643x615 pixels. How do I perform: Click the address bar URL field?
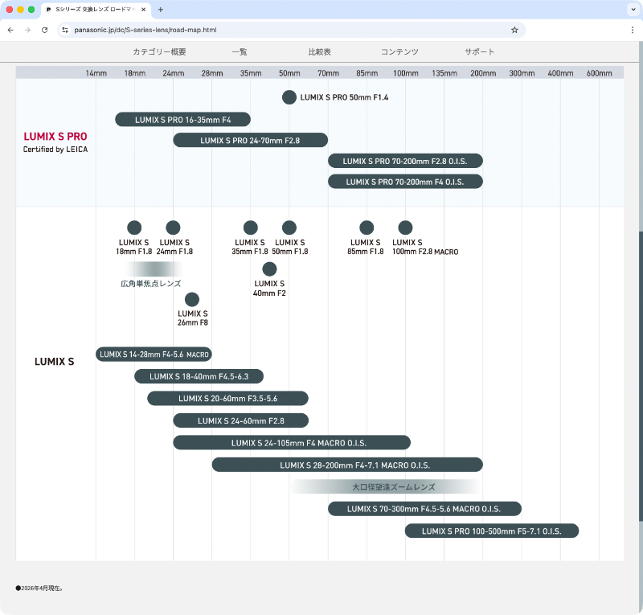(x=287, y=30)
